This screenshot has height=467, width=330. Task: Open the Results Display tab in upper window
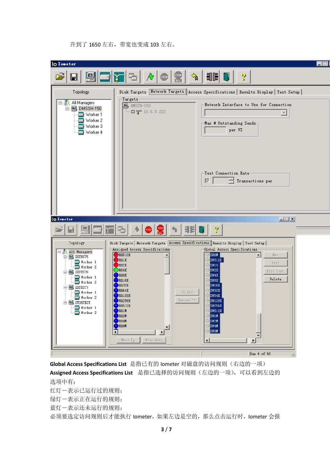click(256, 92)
